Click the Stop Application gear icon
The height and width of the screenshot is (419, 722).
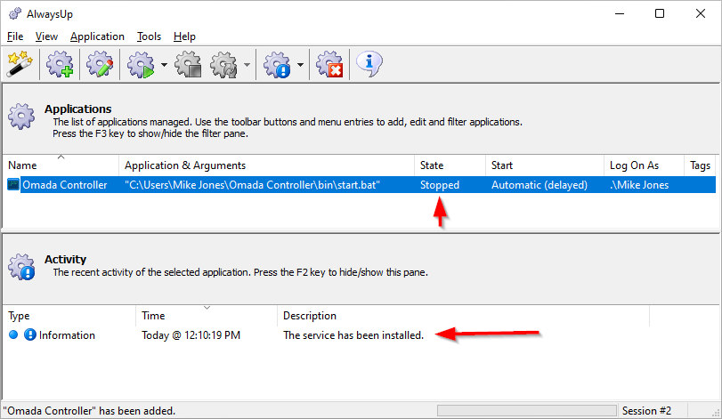point(189,64)
